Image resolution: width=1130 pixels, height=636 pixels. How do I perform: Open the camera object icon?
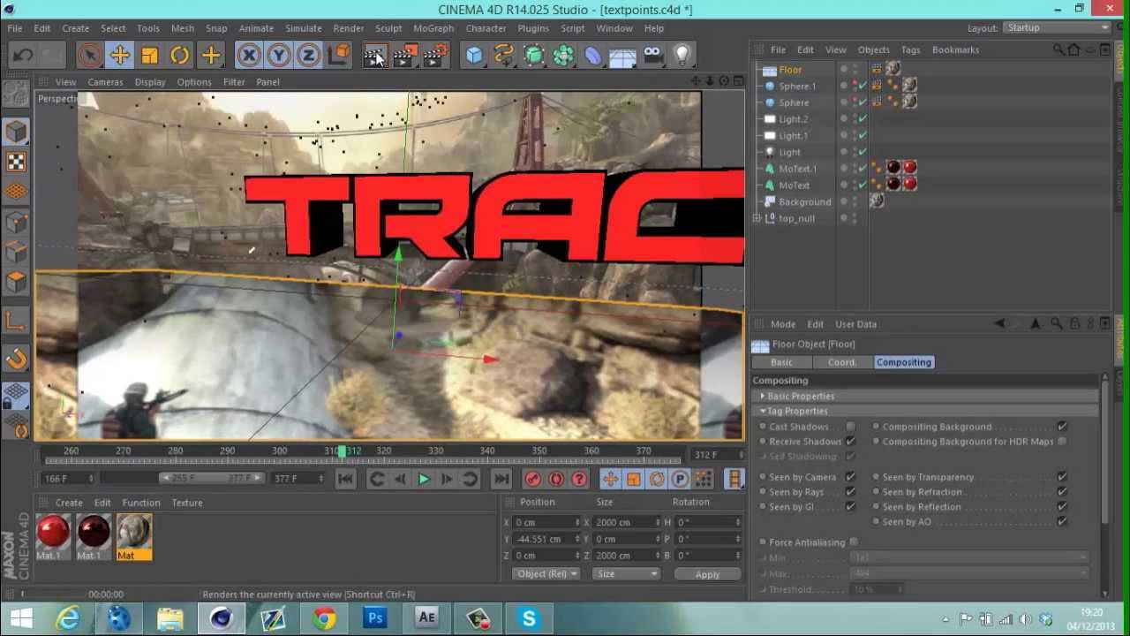652,57
